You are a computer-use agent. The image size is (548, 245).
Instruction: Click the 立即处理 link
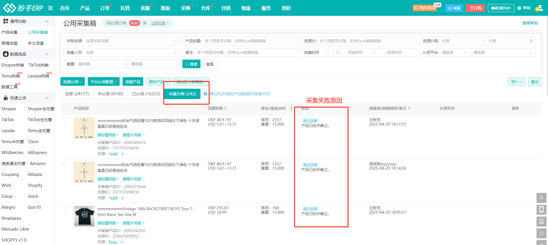(x=158, y=23)
